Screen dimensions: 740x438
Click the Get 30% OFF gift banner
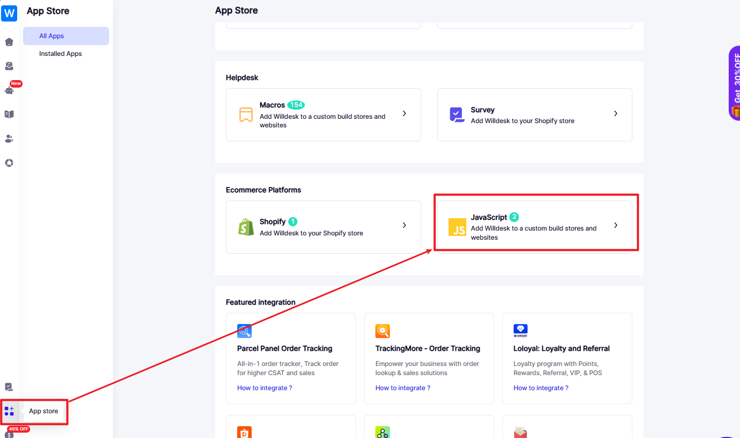coord(735,83)
